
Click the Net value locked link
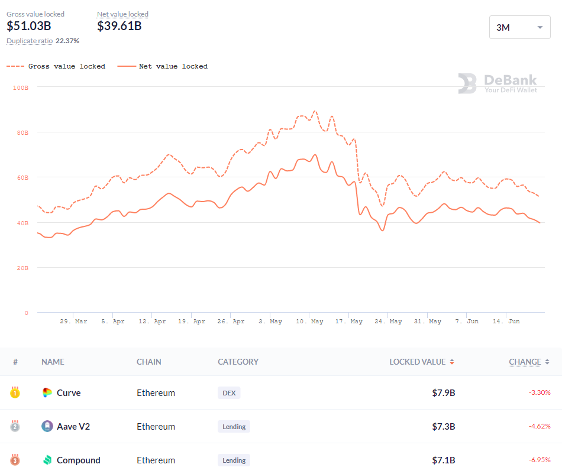click(x=122, y=14)
